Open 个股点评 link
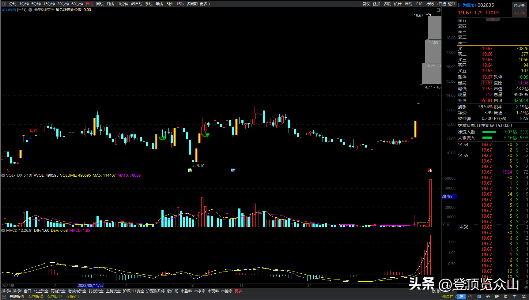The image size is (529, 300). (74, 297)
